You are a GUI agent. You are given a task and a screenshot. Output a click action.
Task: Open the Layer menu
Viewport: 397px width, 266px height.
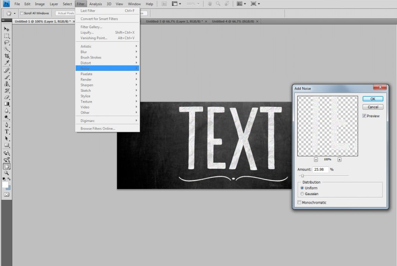click(54, 4)
